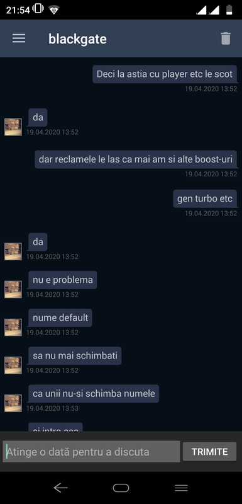Select message 'Deci la astia cu player etc le scot'

click(165, 74)
